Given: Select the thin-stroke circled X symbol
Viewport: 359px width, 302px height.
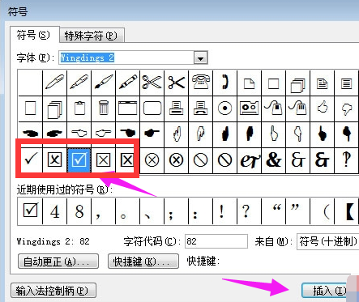Looking at the screenshot, I should 152,160.
